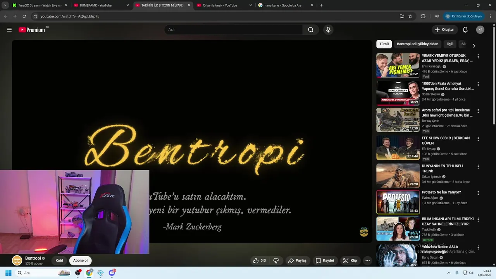The image size is (496, 279).
Task: Close the FuruGO Stream tab
Action: pos(66,5)
